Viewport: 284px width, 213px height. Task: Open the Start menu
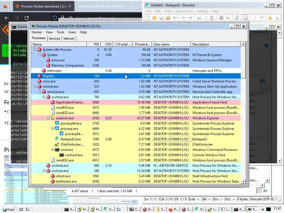[x=8, y=210]
